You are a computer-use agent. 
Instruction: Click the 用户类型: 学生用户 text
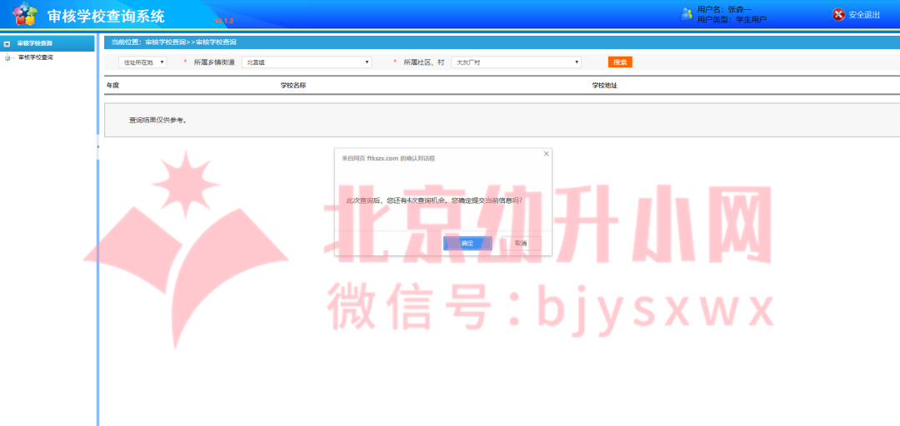pos(732,19)
